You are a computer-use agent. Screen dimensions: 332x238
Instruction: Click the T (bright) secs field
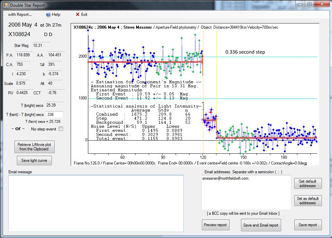click(54, 105)
